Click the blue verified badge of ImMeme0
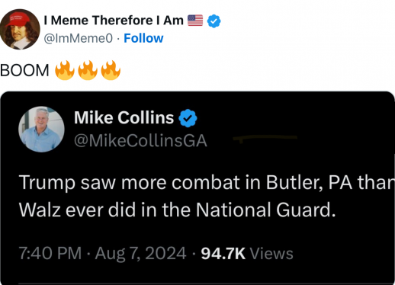The image size is (395, 285). [x=214, y=21]
